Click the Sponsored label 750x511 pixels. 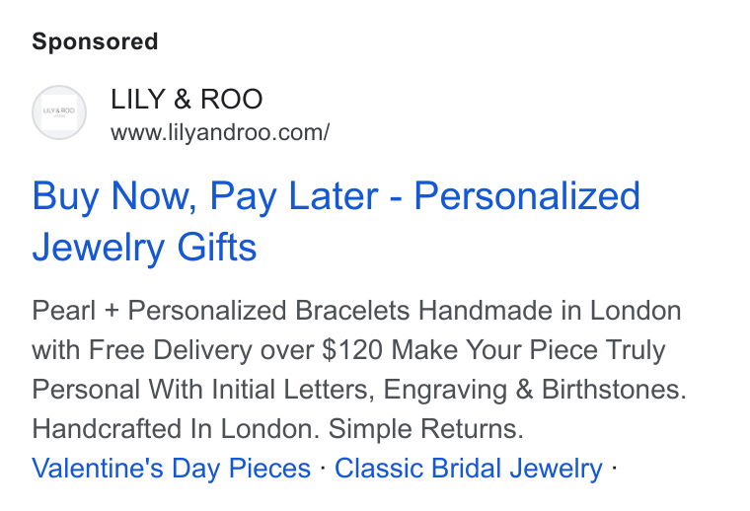pos(95,41)
